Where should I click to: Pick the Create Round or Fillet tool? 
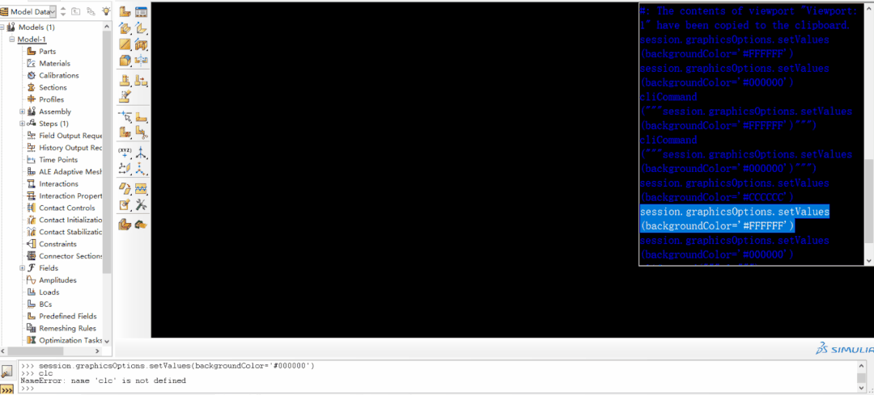[125, 60]
